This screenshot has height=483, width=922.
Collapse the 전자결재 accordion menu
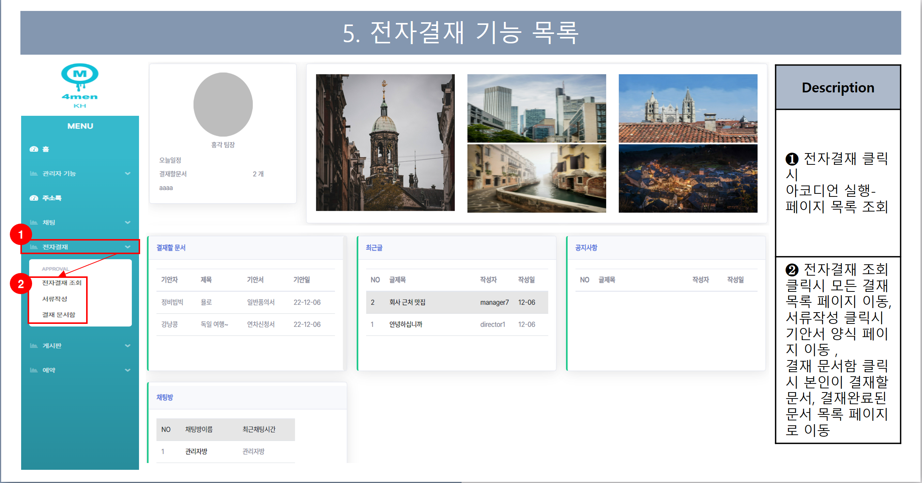(128, 246)
